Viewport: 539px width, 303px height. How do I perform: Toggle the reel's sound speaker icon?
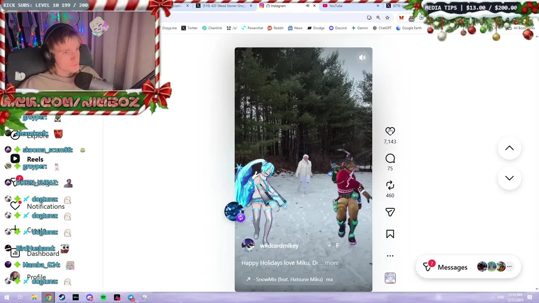362,58
